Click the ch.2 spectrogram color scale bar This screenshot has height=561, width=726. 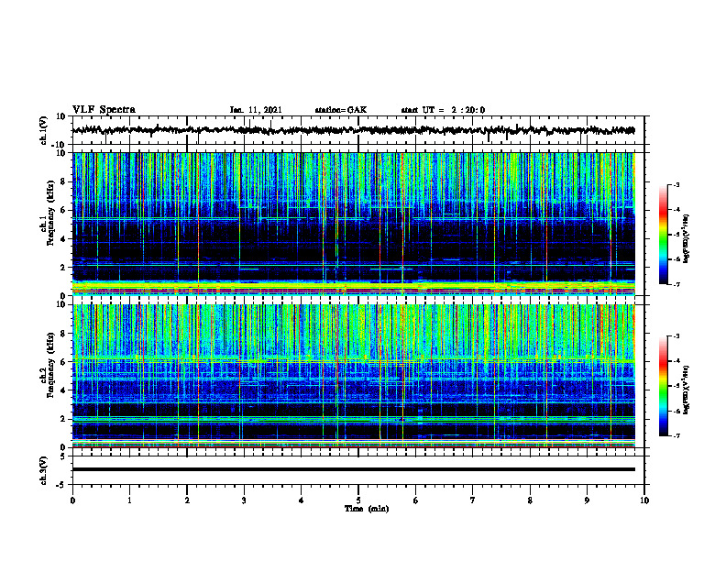coord(664,386)
